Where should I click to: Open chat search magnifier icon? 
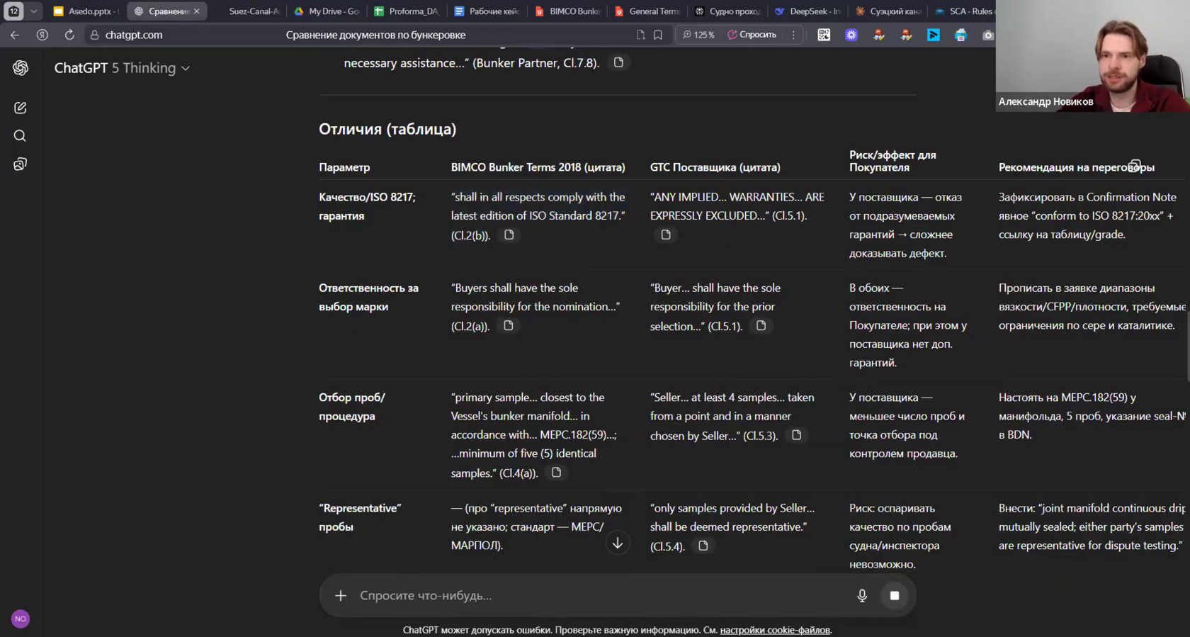[x=20, y=136]
